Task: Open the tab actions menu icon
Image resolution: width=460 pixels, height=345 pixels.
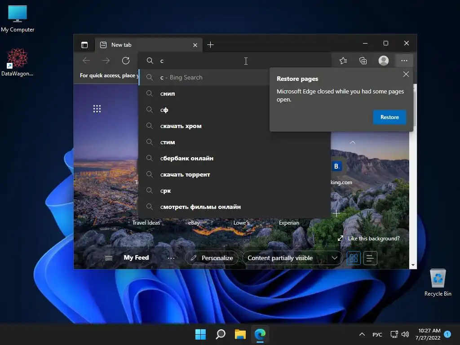Action: 84,45
